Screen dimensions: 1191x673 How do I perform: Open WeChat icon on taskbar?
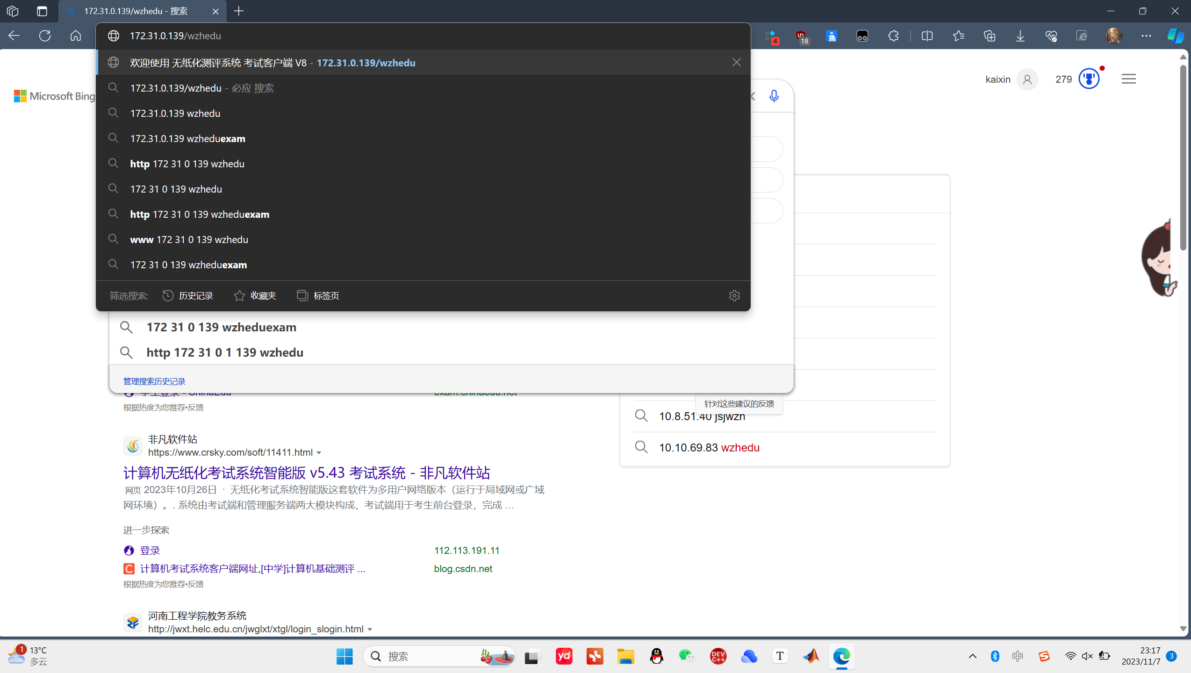pyautogui.click(x=687, y=656)
